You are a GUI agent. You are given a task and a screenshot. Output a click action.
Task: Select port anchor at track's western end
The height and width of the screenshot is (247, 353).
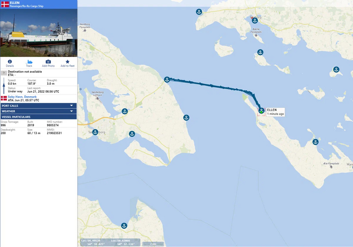tap(166, 80)
